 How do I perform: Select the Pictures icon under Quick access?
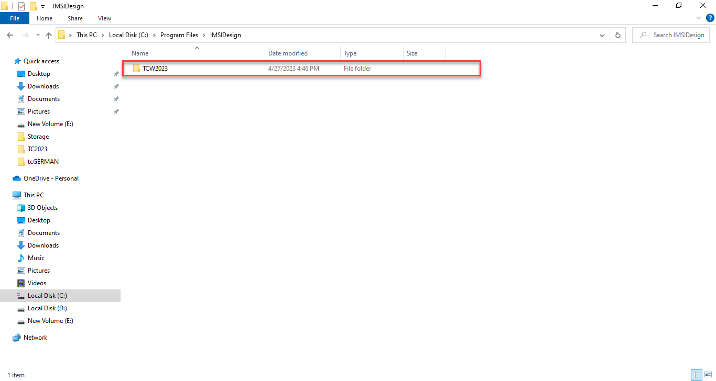21,111
